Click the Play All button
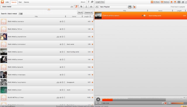This screenshot has width=187, height=107. 80,12
